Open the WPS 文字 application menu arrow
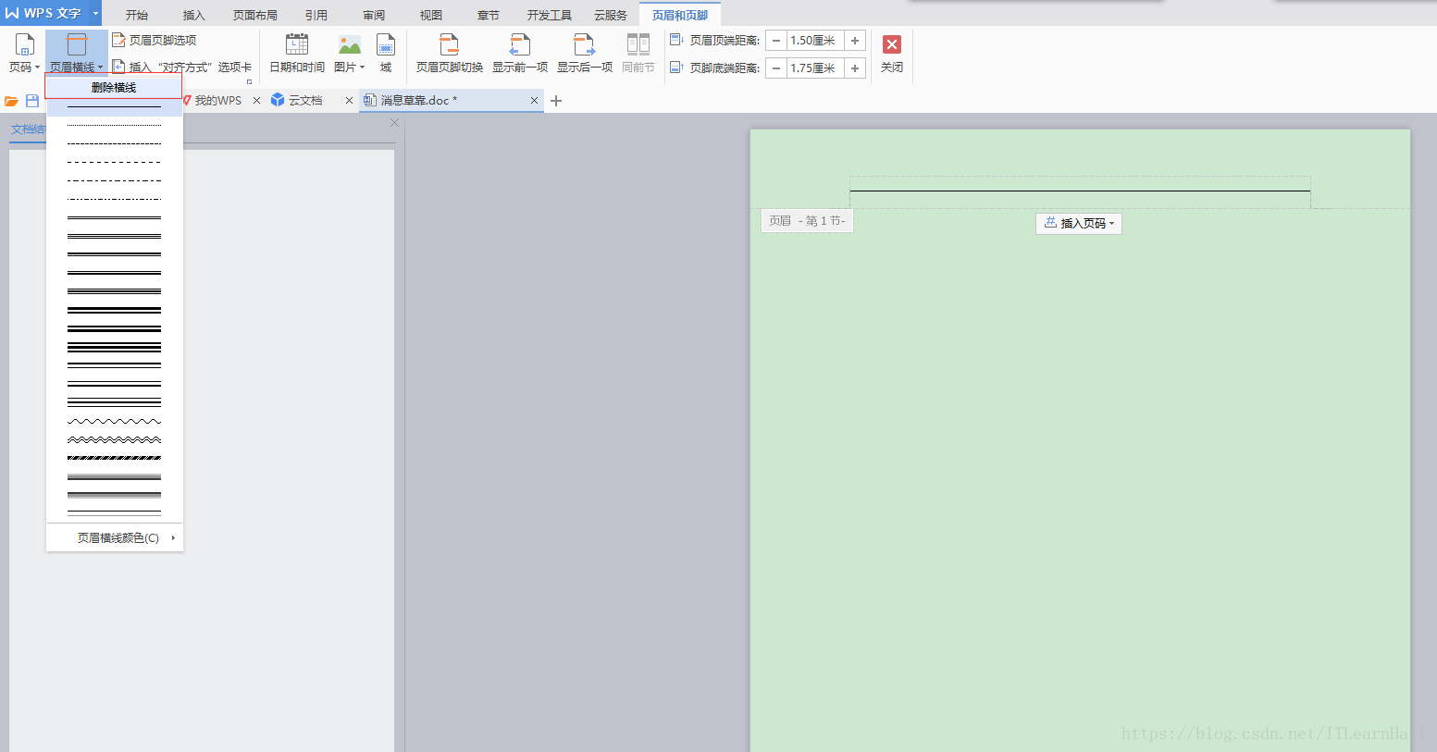Image resolution: width=1437 pixels, height=752 pixels. (95, 13)
